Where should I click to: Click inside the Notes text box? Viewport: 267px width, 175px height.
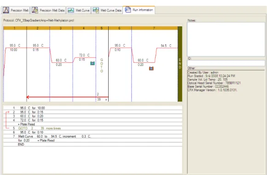[226, 39]
